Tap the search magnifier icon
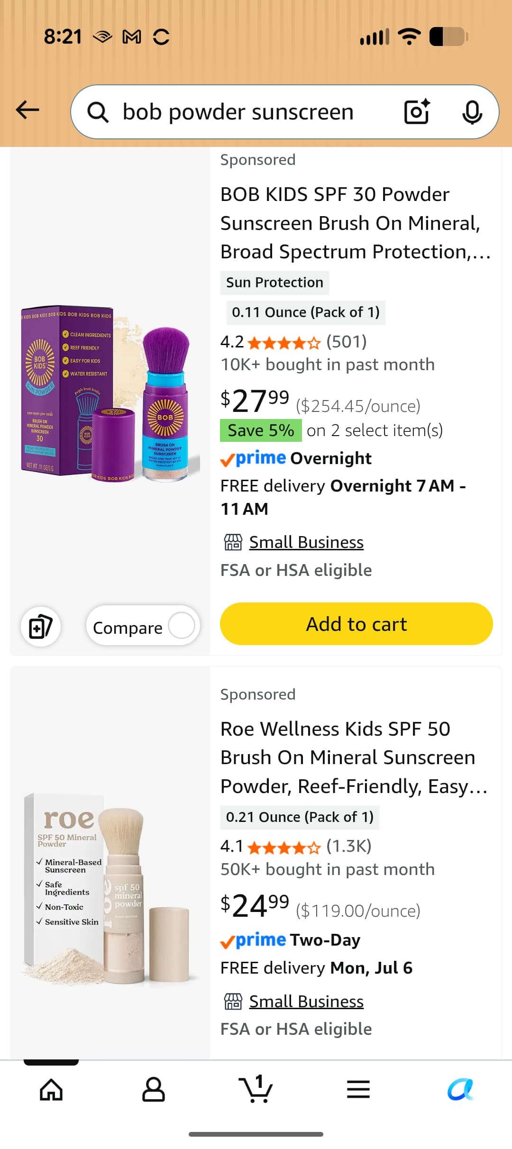512x1149 pixels. pos(98,112)
